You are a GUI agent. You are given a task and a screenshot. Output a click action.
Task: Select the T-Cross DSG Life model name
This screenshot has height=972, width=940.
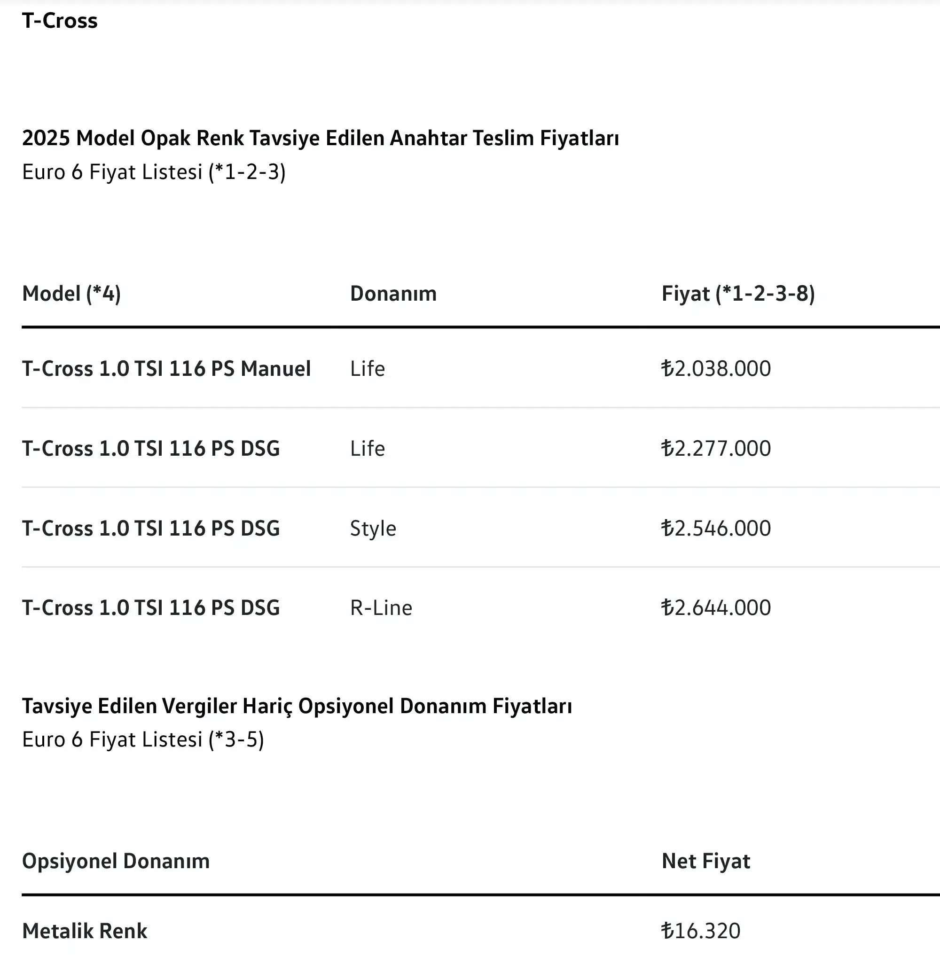pos(151,448)
